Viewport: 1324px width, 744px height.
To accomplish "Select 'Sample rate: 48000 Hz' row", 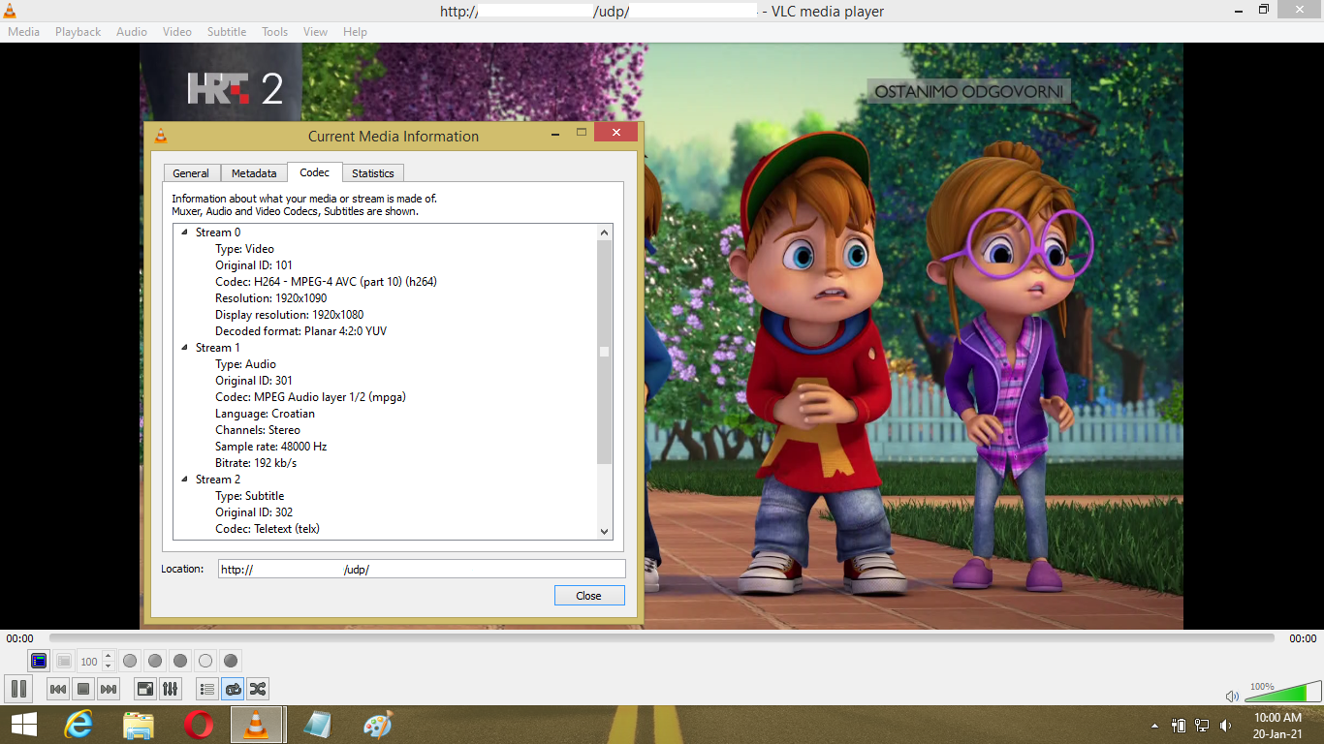I will [271, 447].
